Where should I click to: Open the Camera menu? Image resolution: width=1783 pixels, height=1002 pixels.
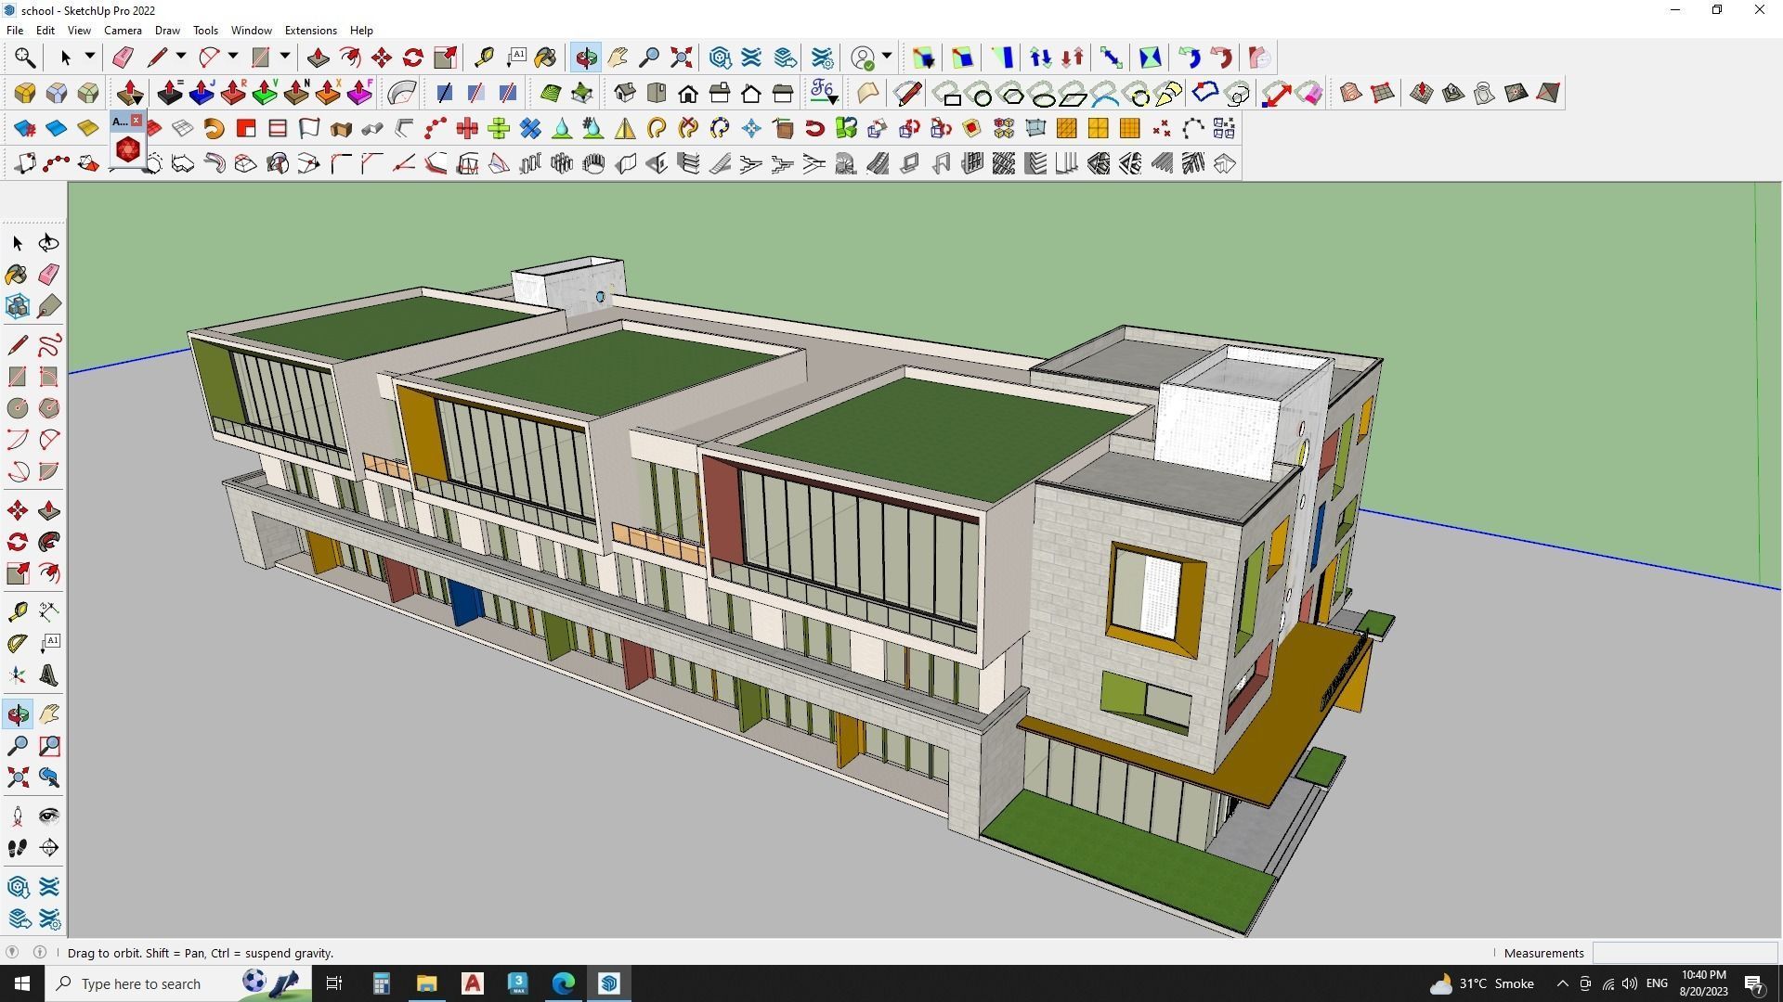(x=123, y=31)
